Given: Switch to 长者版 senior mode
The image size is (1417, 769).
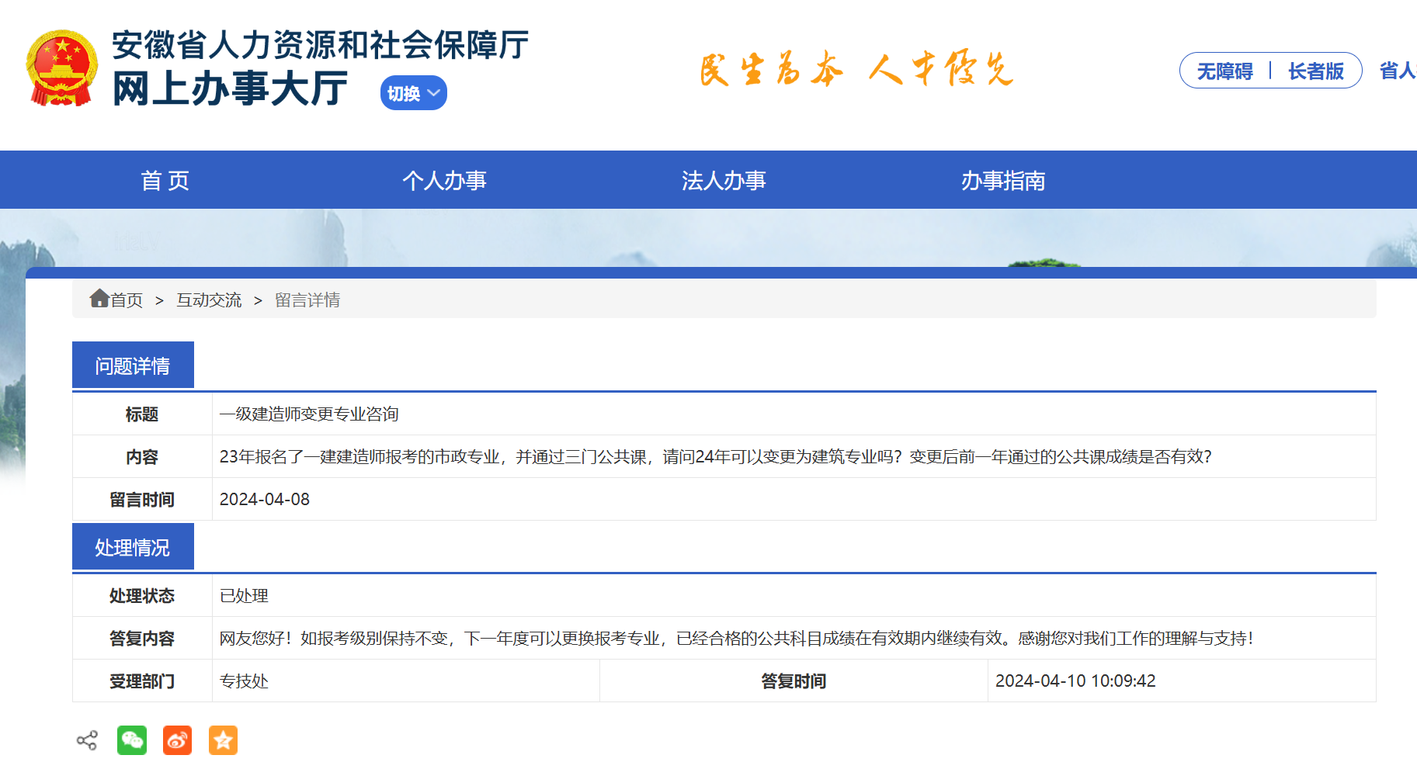Looking at the screenshot, I should (x=1315, y=71).
